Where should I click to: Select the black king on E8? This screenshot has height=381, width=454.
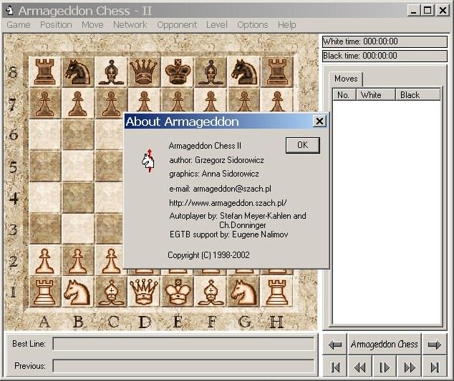coord(177,72)
